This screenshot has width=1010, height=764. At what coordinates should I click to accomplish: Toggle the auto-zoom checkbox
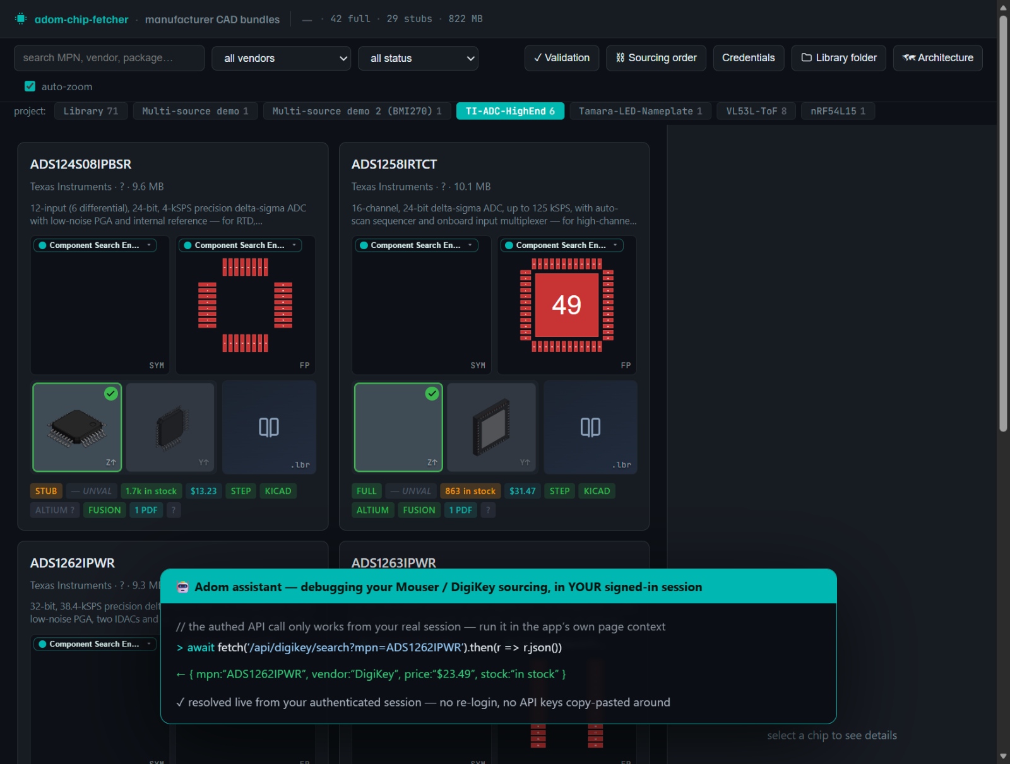coord(30,86)
